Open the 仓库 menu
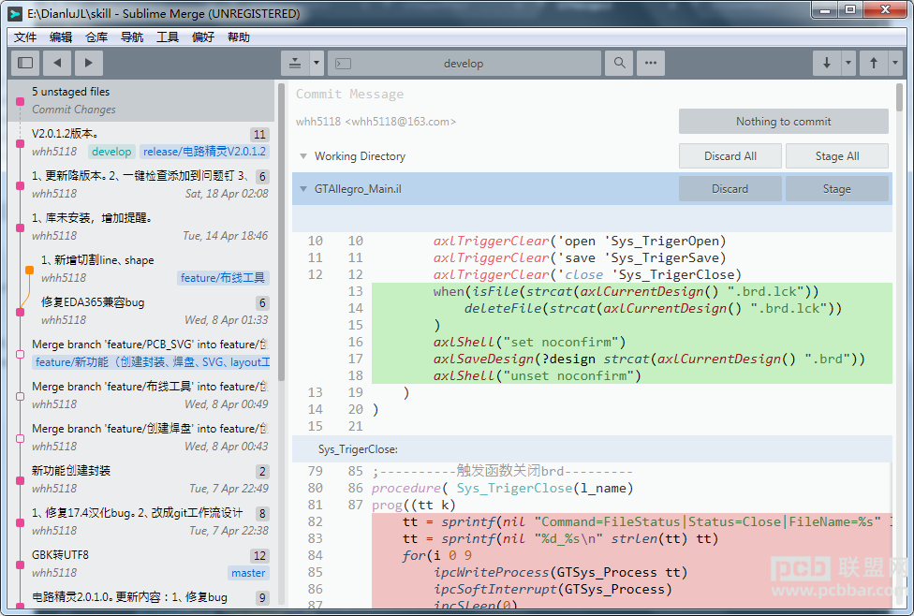 point(96,37)
